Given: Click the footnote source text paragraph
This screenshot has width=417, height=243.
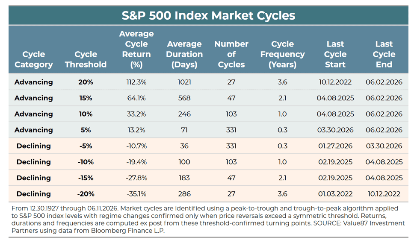Looking at the screenshot, I should coord(208,220).
